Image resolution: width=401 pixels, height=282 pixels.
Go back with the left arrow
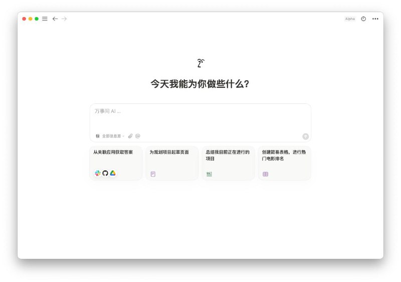pos(55,19)
